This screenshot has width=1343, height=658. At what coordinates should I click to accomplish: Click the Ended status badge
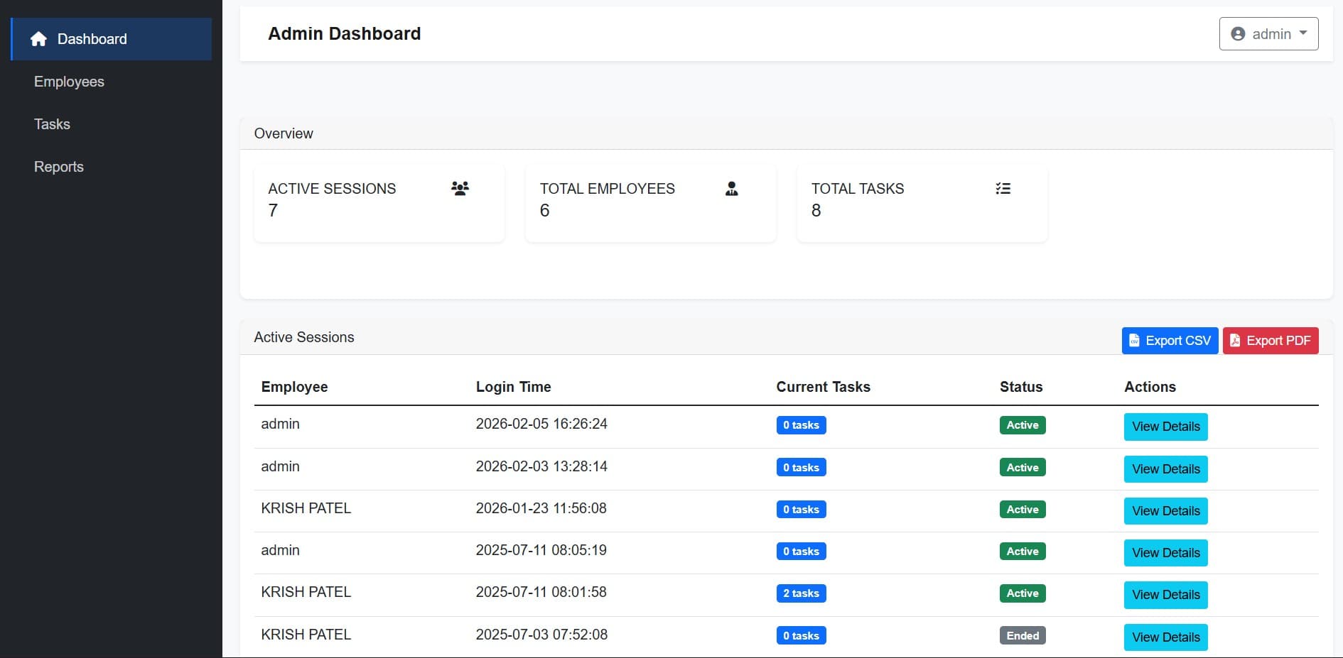[x=1023, y=636]
